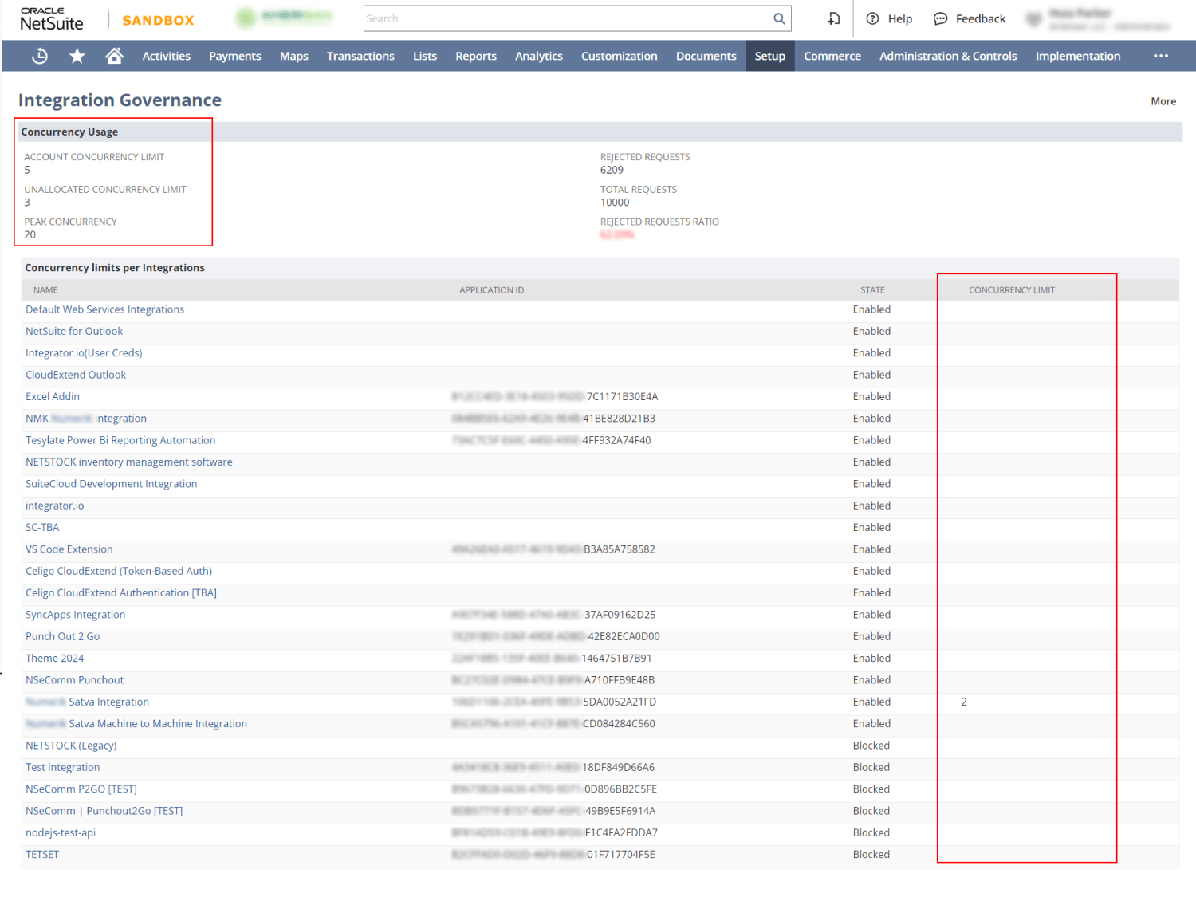Open Celigo CloudExtend (Token-Based Auth) link
The width and height of the screenshot is (1196, 901).
click(119, 571)
